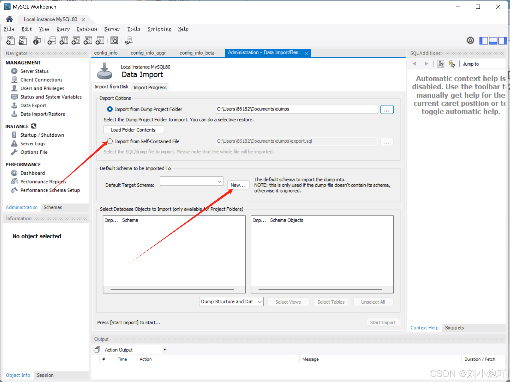
Task: Toggle the left sidebar panel icon
Action: click(x=484, y=41)
